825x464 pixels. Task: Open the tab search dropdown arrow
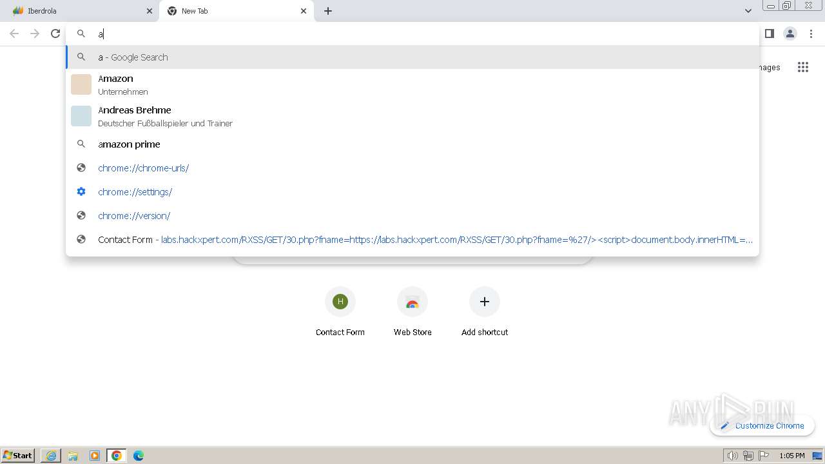point(748,11)
